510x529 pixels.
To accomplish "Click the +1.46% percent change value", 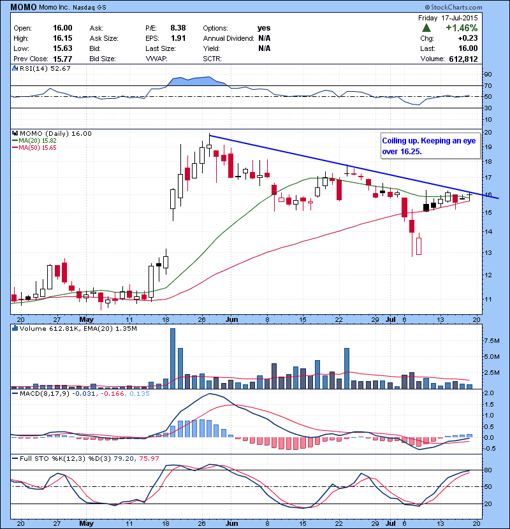I will pos(462,28).
